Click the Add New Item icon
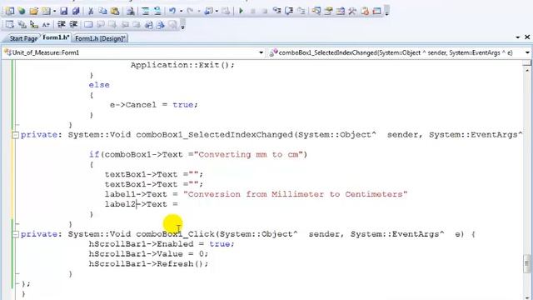This screenshot has height=300, width=533. click(x=46, y=11)
